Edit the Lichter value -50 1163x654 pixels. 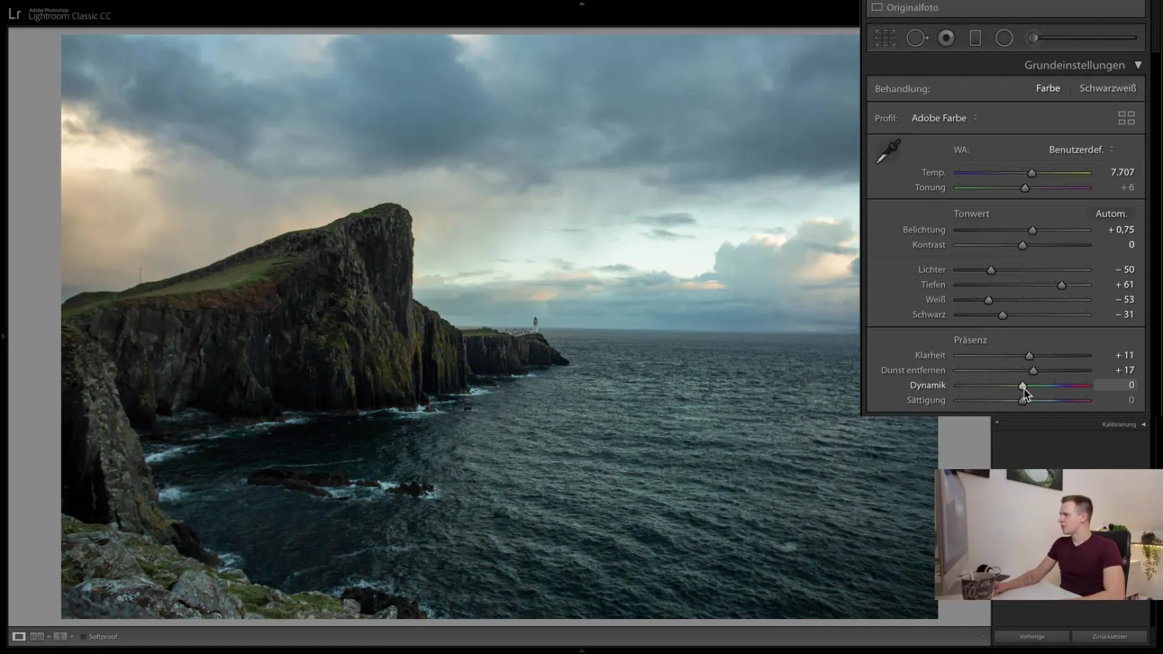tap(1125, 269)
